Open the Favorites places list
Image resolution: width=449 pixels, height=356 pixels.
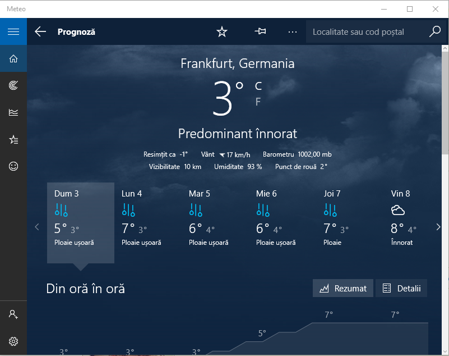pyautogui.click(x=13, y=139)
